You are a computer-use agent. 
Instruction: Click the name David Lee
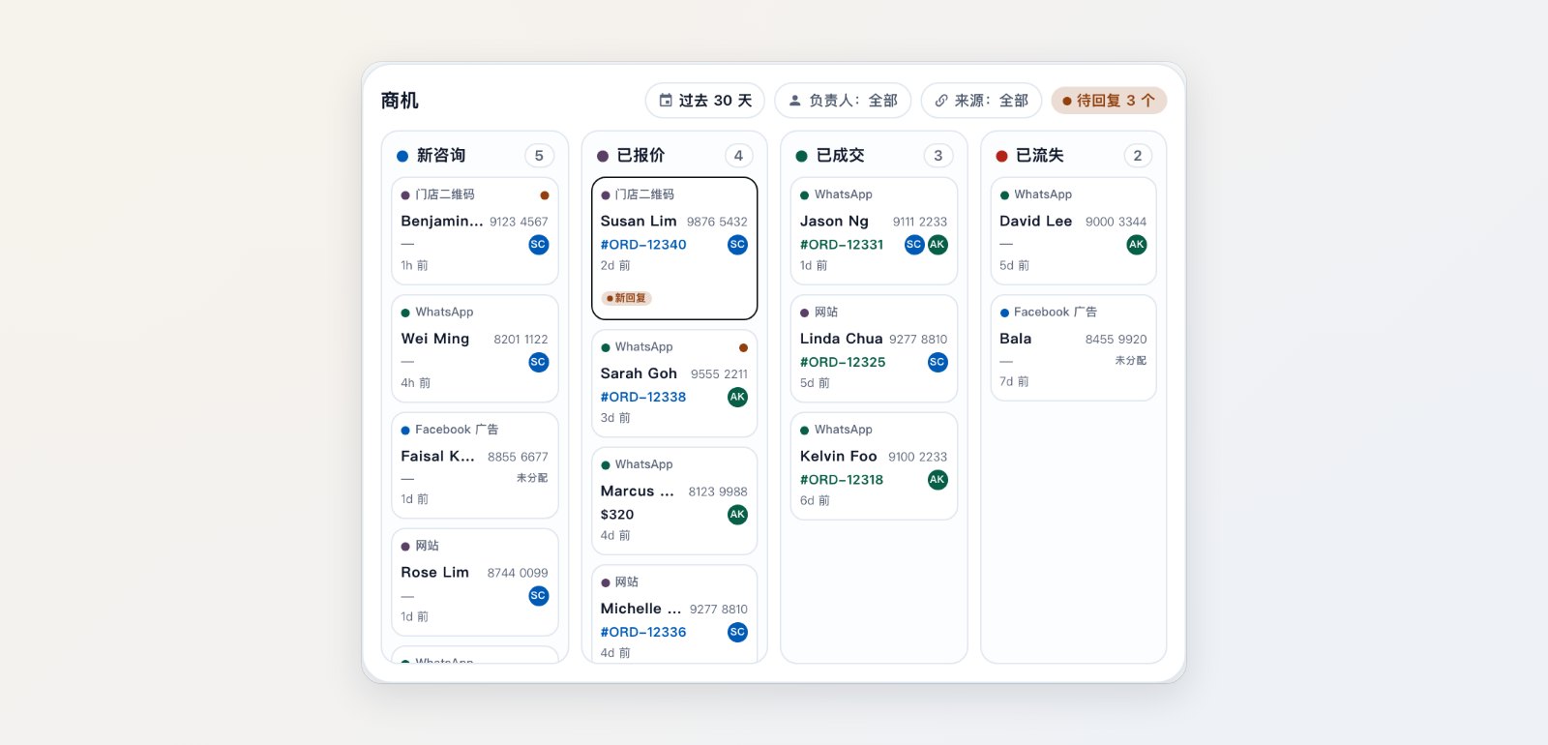(1036, 222)
